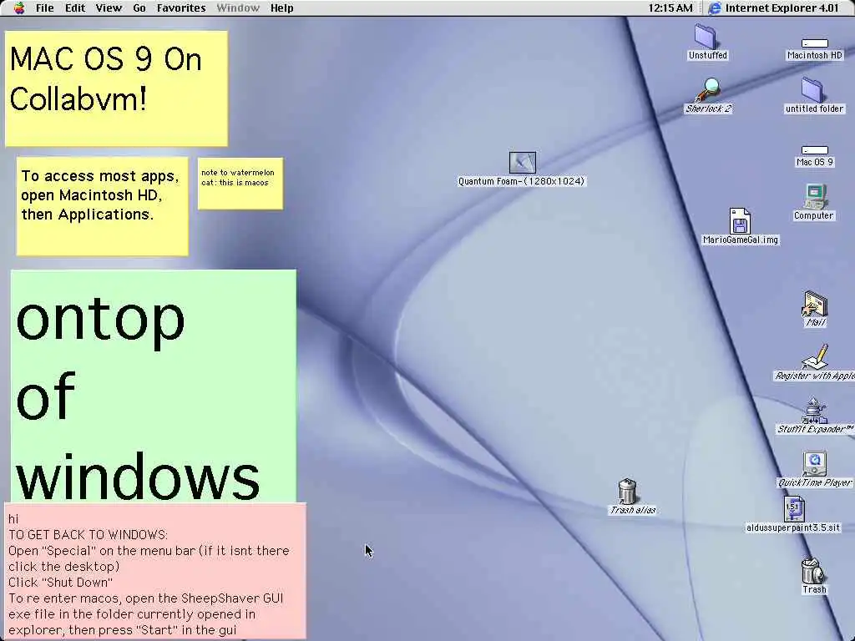855x641 pixels.
Task: Open the Apple menu icon
Action: [19, 8]
